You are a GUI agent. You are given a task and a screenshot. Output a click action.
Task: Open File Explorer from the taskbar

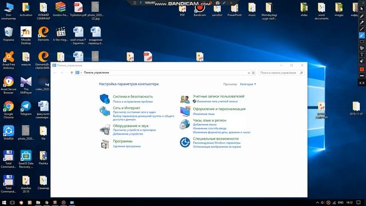tap(38, 203)
